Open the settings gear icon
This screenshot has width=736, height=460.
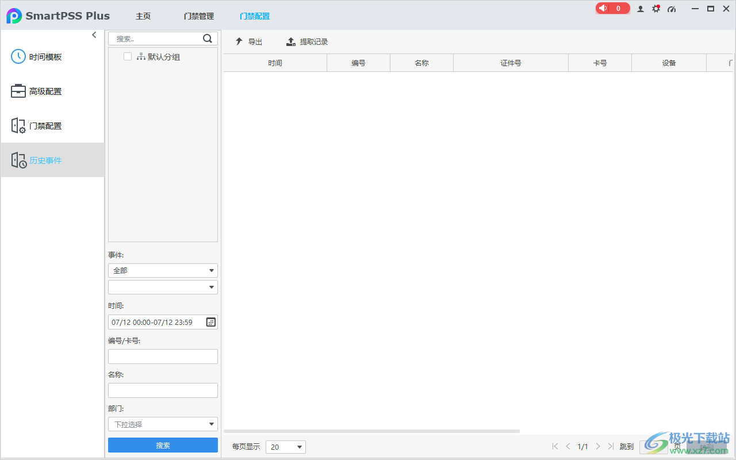point(656,9)
